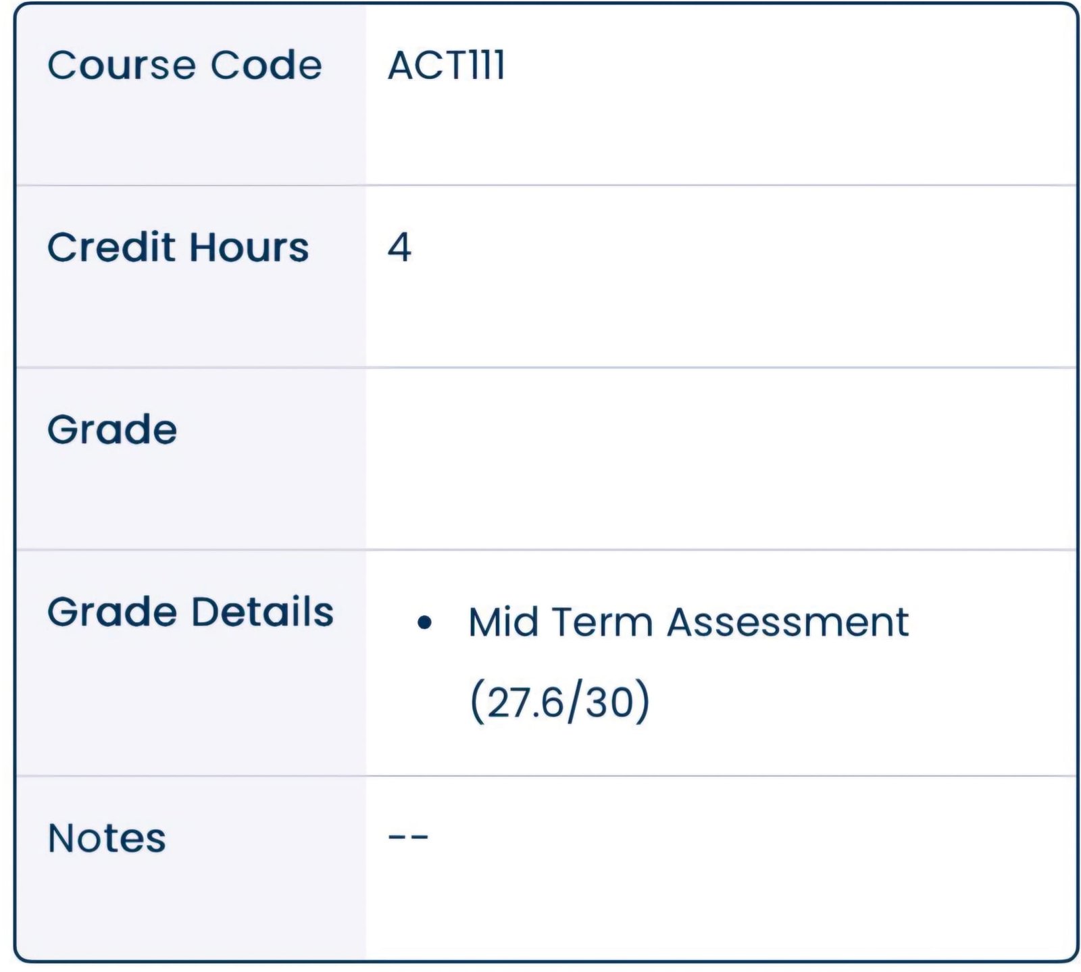Image resolution: width=1081 pixels, height=972 pixels.
Task: Click the double-dash Notes value
Action: click(x=408, y=838)
